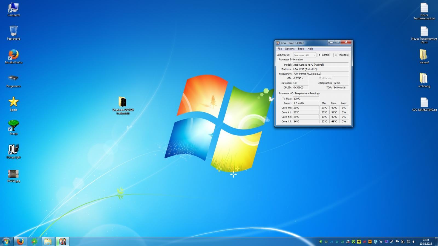Click the volume speaker tray icon
The width and height of the screenshot is (438, 246).
click(414, 242)
